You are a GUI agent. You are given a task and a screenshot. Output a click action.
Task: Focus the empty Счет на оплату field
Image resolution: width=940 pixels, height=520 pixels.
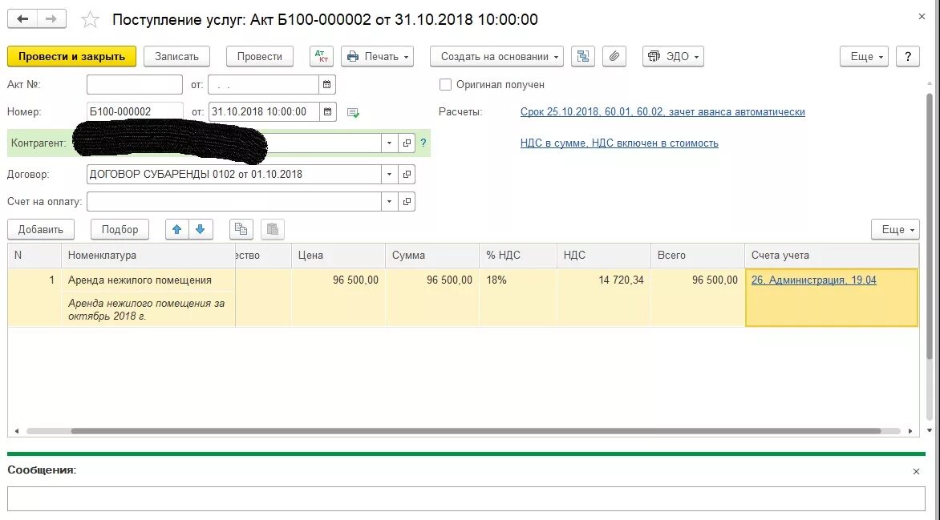pyautogui.click(x=234, y=201)
